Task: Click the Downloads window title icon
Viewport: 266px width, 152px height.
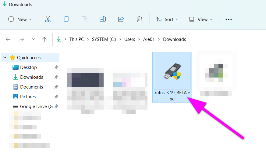Action: (x=5, y=4)
